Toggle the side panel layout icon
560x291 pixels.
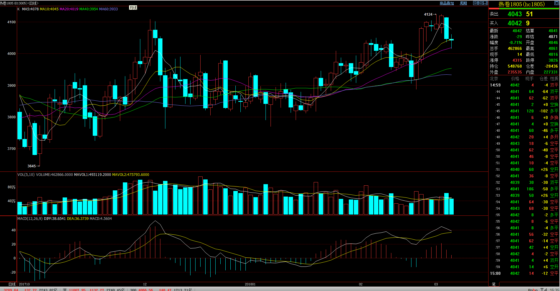485,3
